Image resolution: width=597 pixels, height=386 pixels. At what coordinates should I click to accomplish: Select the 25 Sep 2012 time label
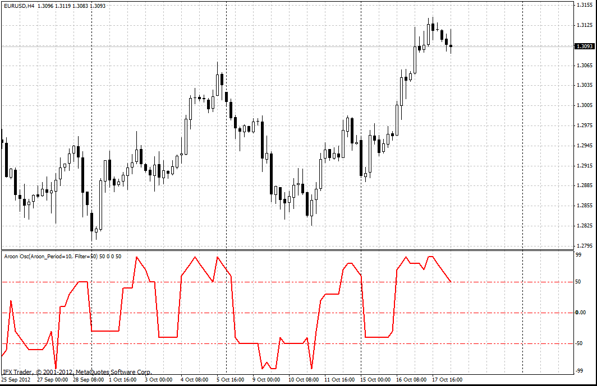pos(16,380)
